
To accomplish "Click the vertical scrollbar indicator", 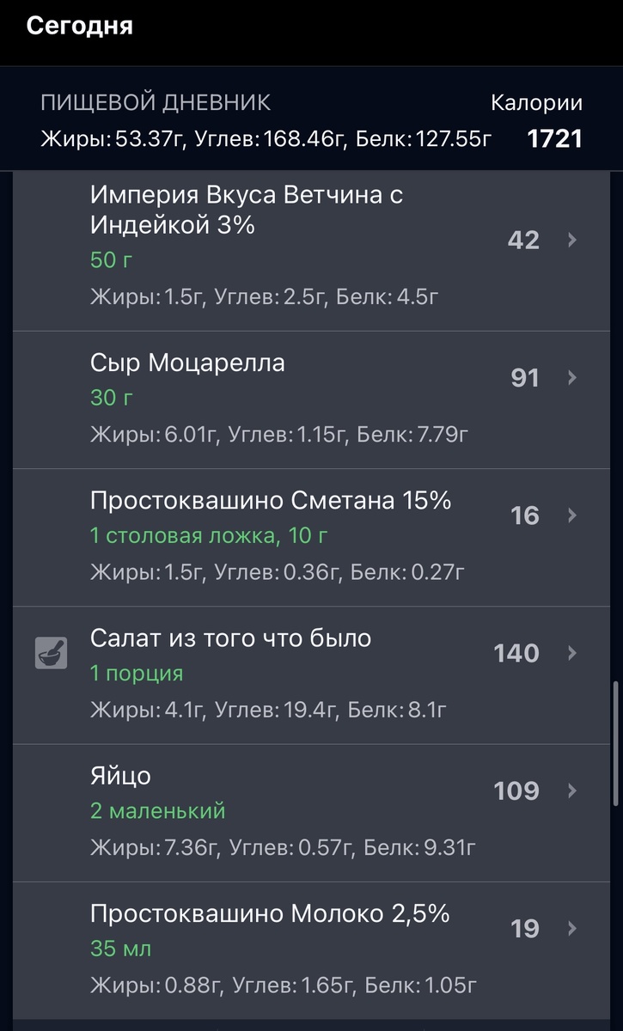I will point(616,743).
